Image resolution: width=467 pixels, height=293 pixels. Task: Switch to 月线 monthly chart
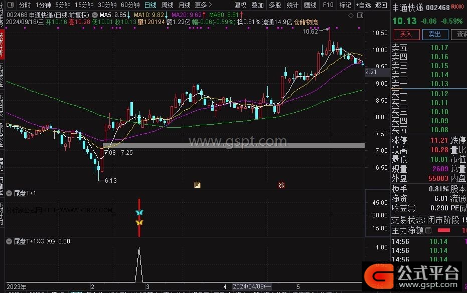point(185,5)
